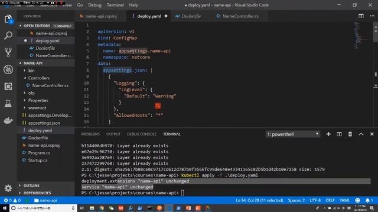Image resolution: width=378 pixels, height=212 pixels.
Task: Kill the terminal with trash icon
Action: (350, 134)
